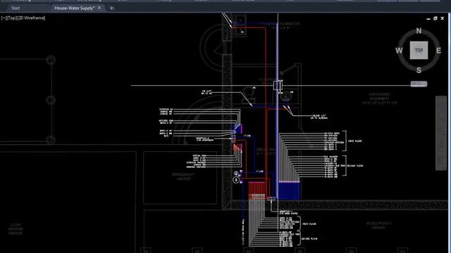
Task: Minimize the drawing viewport window
Action: point(428,18)
